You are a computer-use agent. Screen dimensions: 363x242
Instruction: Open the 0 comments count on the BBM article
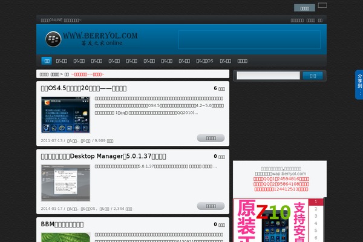219,224
